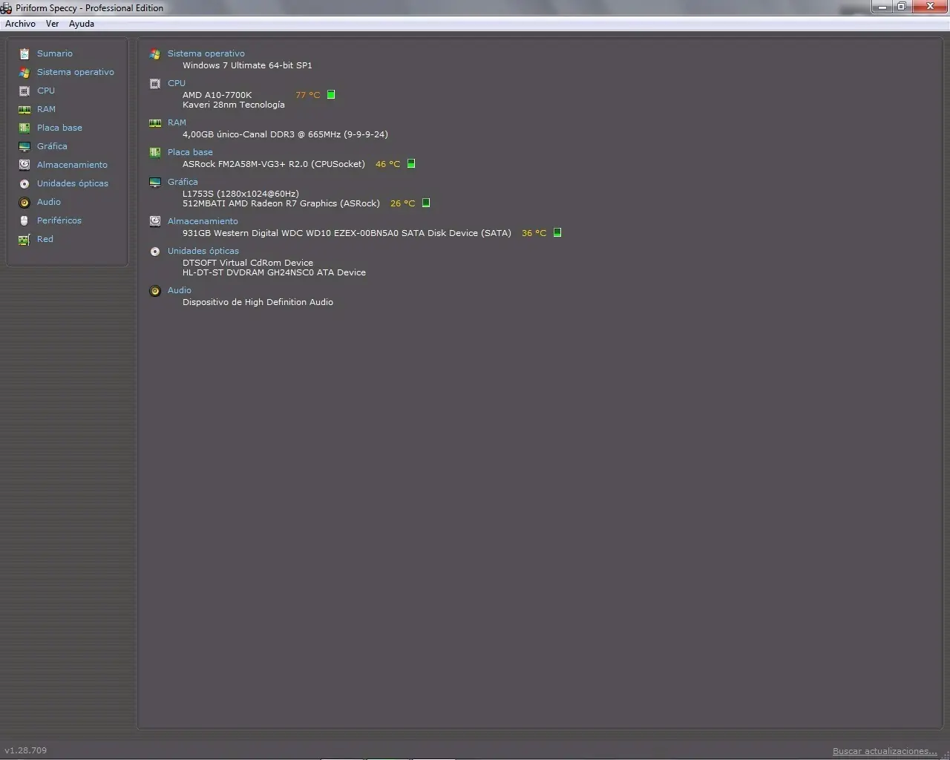Click the Placa base icon in sidebar
This screenshot has width=950, height=760.
24,128
